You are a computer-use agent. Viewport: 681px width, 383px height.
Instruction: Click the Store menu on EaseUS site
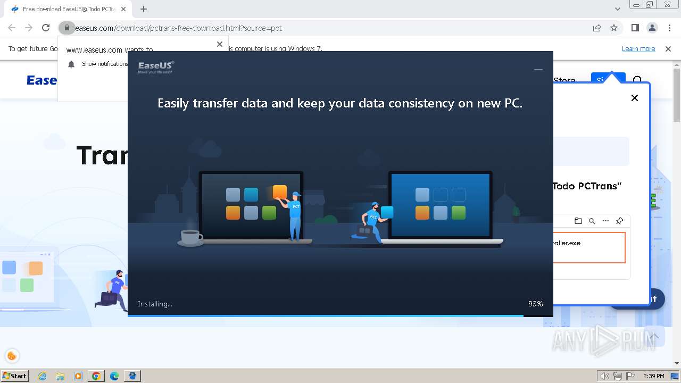[564, 80]
